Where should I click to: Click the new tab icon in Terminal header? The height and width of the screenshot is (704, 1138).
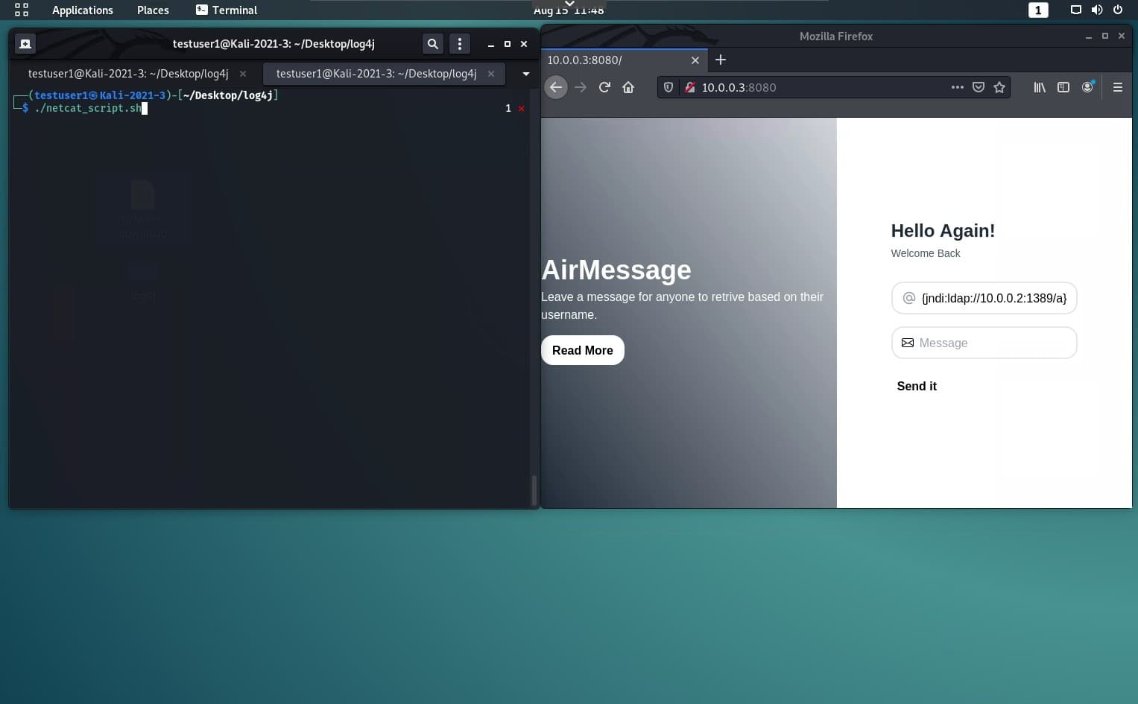[x=25, y=44]
